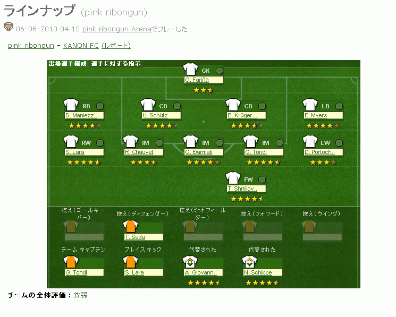396x317 pixels.
Task: Click the FW striker's jersey icon
Action: pyautogui.click(x=233, y=178)
